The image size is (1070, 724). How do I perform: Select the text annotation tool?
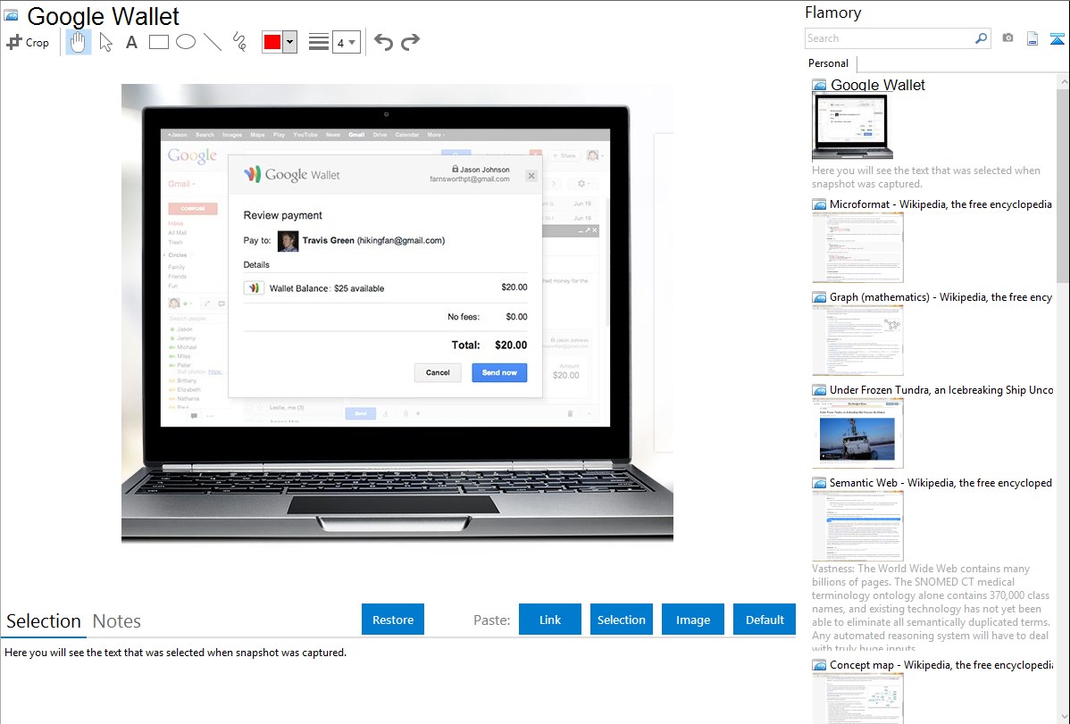131,42
